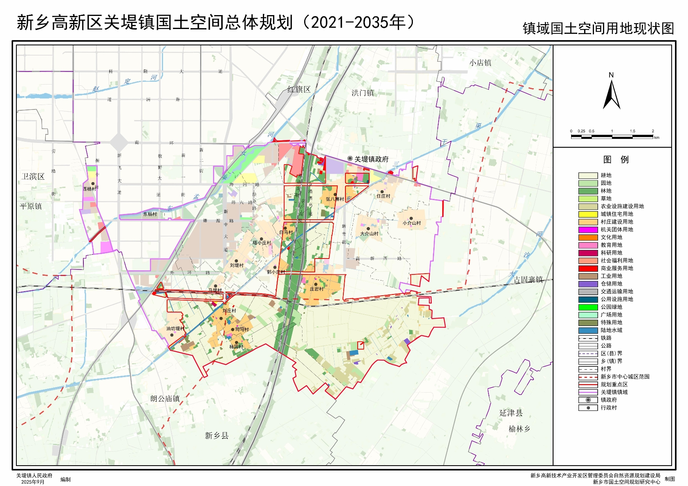Click the north arrow compass symbol
Image resolution: width=688 pixels, height=486 pixels.
tap(611, 95)
